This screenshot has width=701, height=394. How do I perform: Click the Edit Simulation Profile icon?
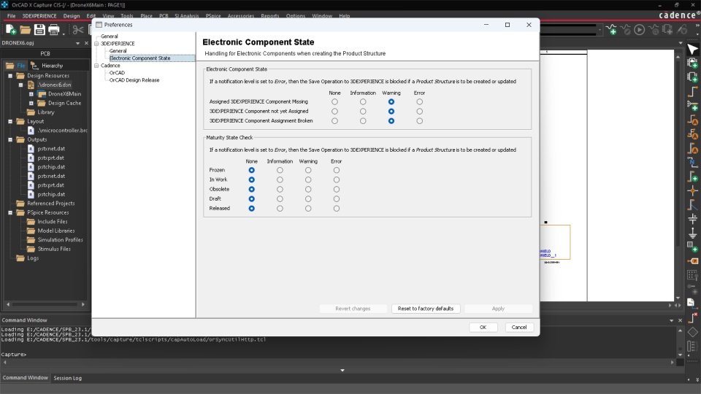(x=626, y=30)
